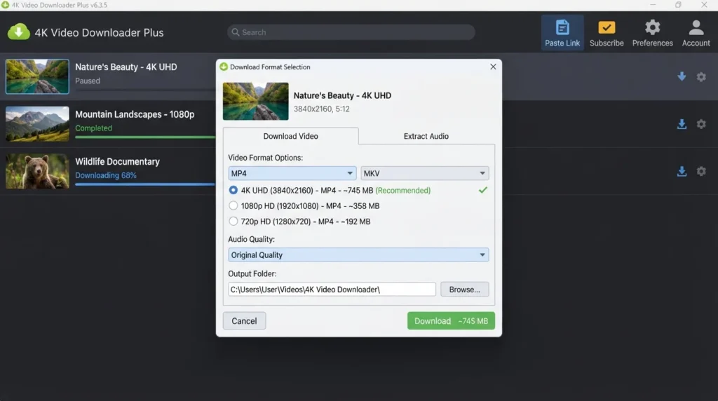This screenshot has width=718, height=401.
Task: Switch to the Download Video tab
Action: [290, 136]
